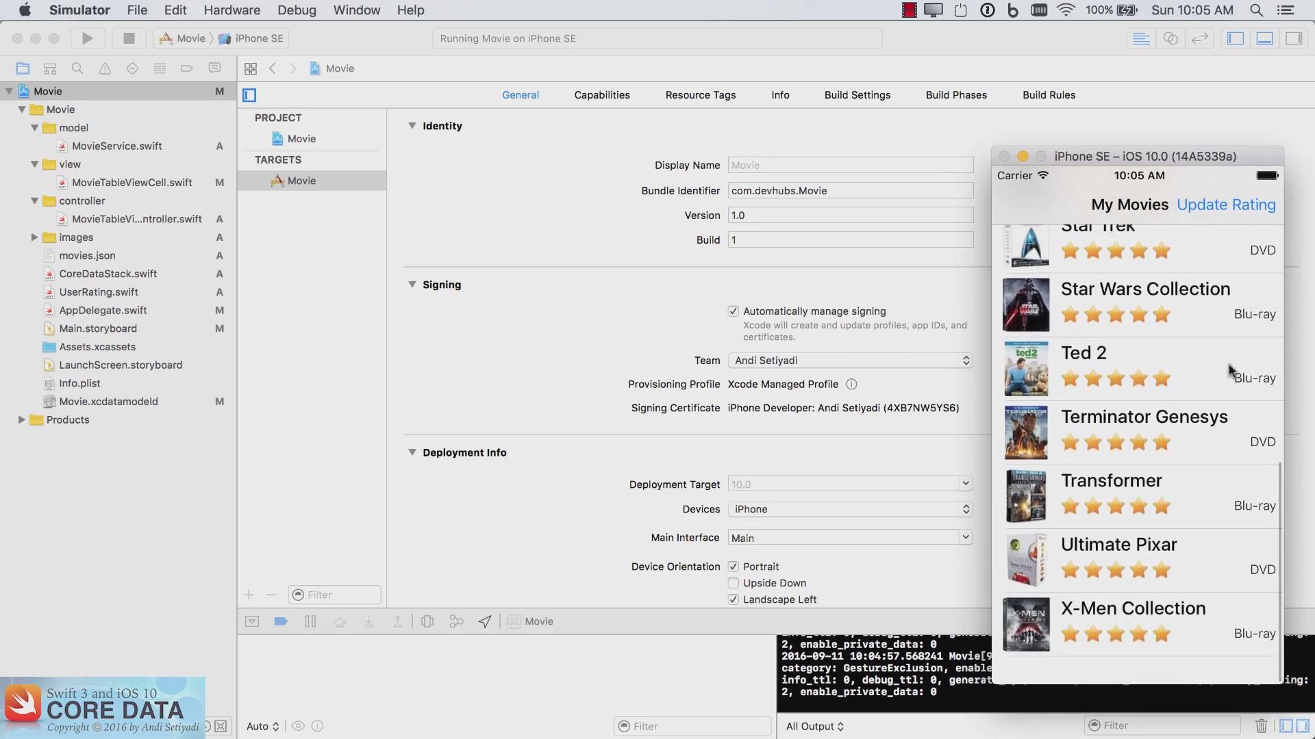The height and width of the screenshot is (739, 1315).
Task: Run the project with the play button
Action: (87, 38)
